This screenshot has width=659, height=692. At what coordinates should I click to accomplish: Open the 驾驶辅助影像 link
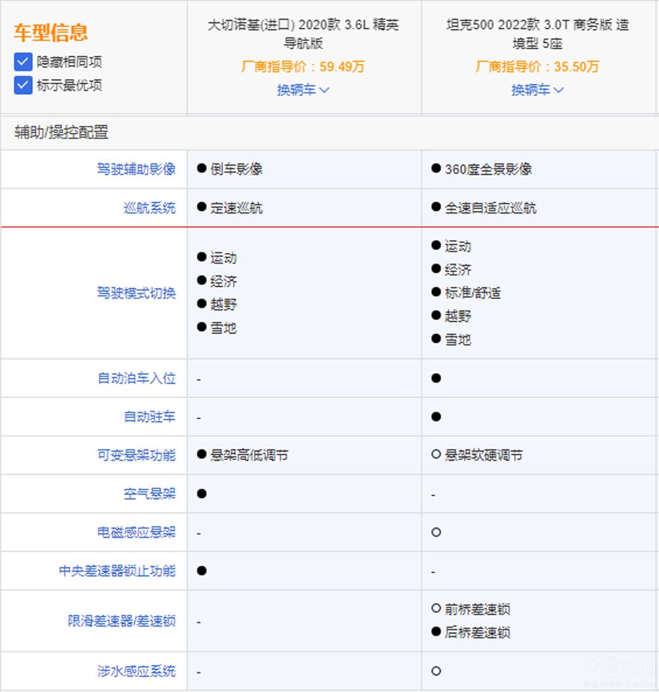pos(136,169)
